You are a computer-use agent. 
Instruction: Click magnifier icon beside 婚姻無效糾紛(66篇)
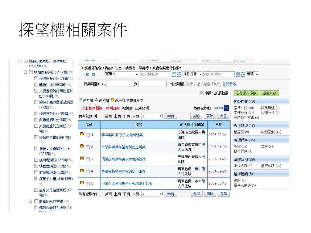click(x=72, y=113)
